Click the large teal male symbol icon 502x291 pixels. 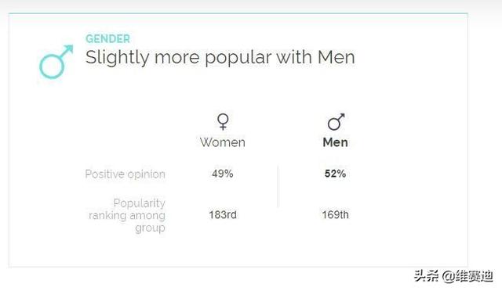click(56, 62)
